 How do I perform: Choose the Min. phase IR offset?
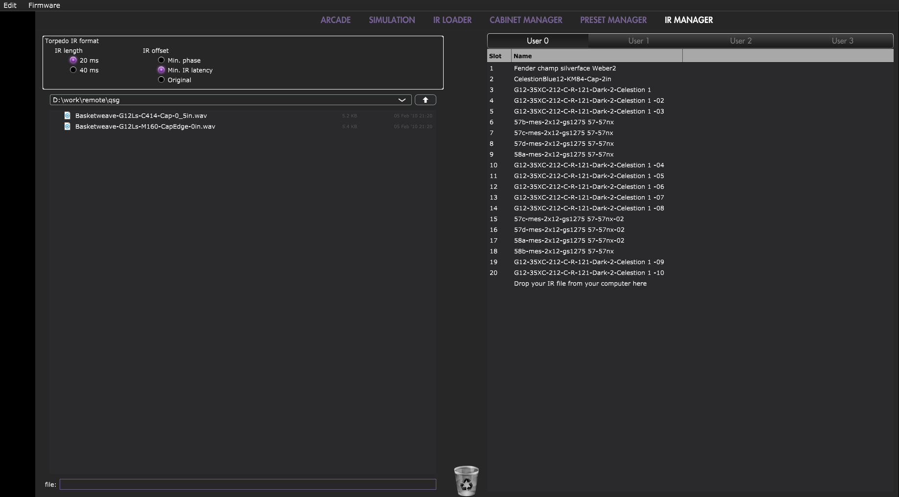pos(161,60)
